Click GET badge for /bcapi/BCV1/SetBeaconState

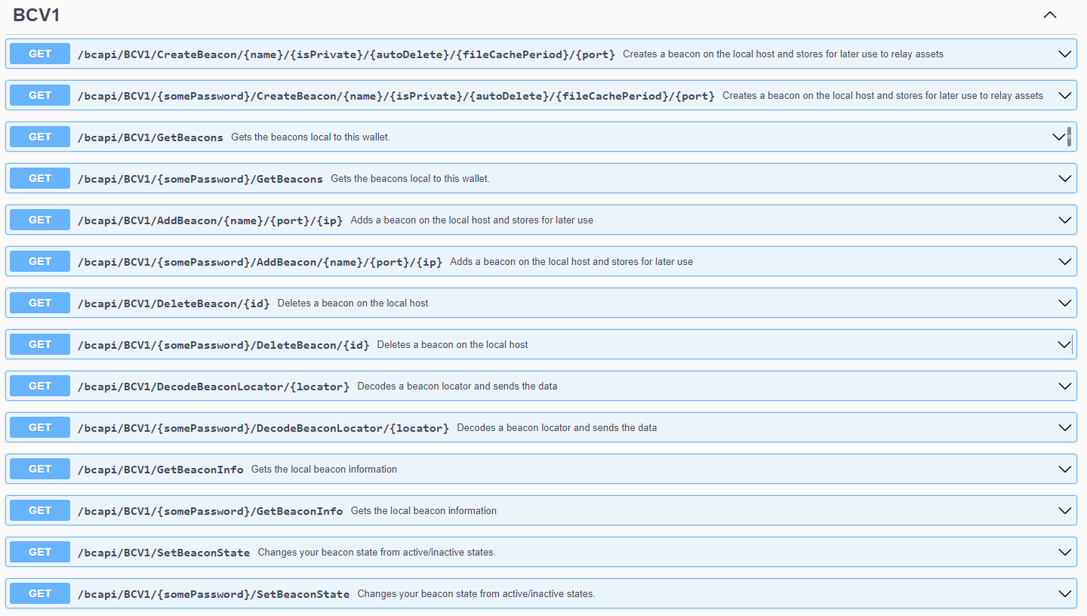[40, 552]
